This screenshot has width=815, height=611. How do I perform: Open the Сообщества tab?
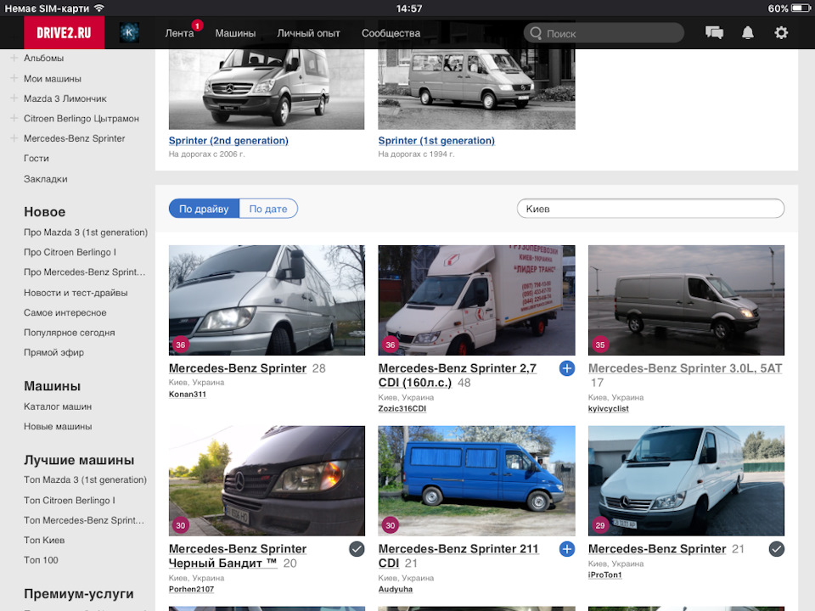click(x=391, y=33)
